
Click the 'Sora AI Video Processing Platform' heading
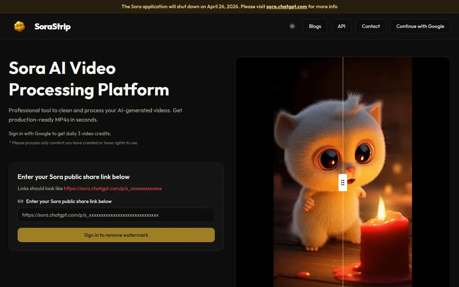click(x=89, y=79)
